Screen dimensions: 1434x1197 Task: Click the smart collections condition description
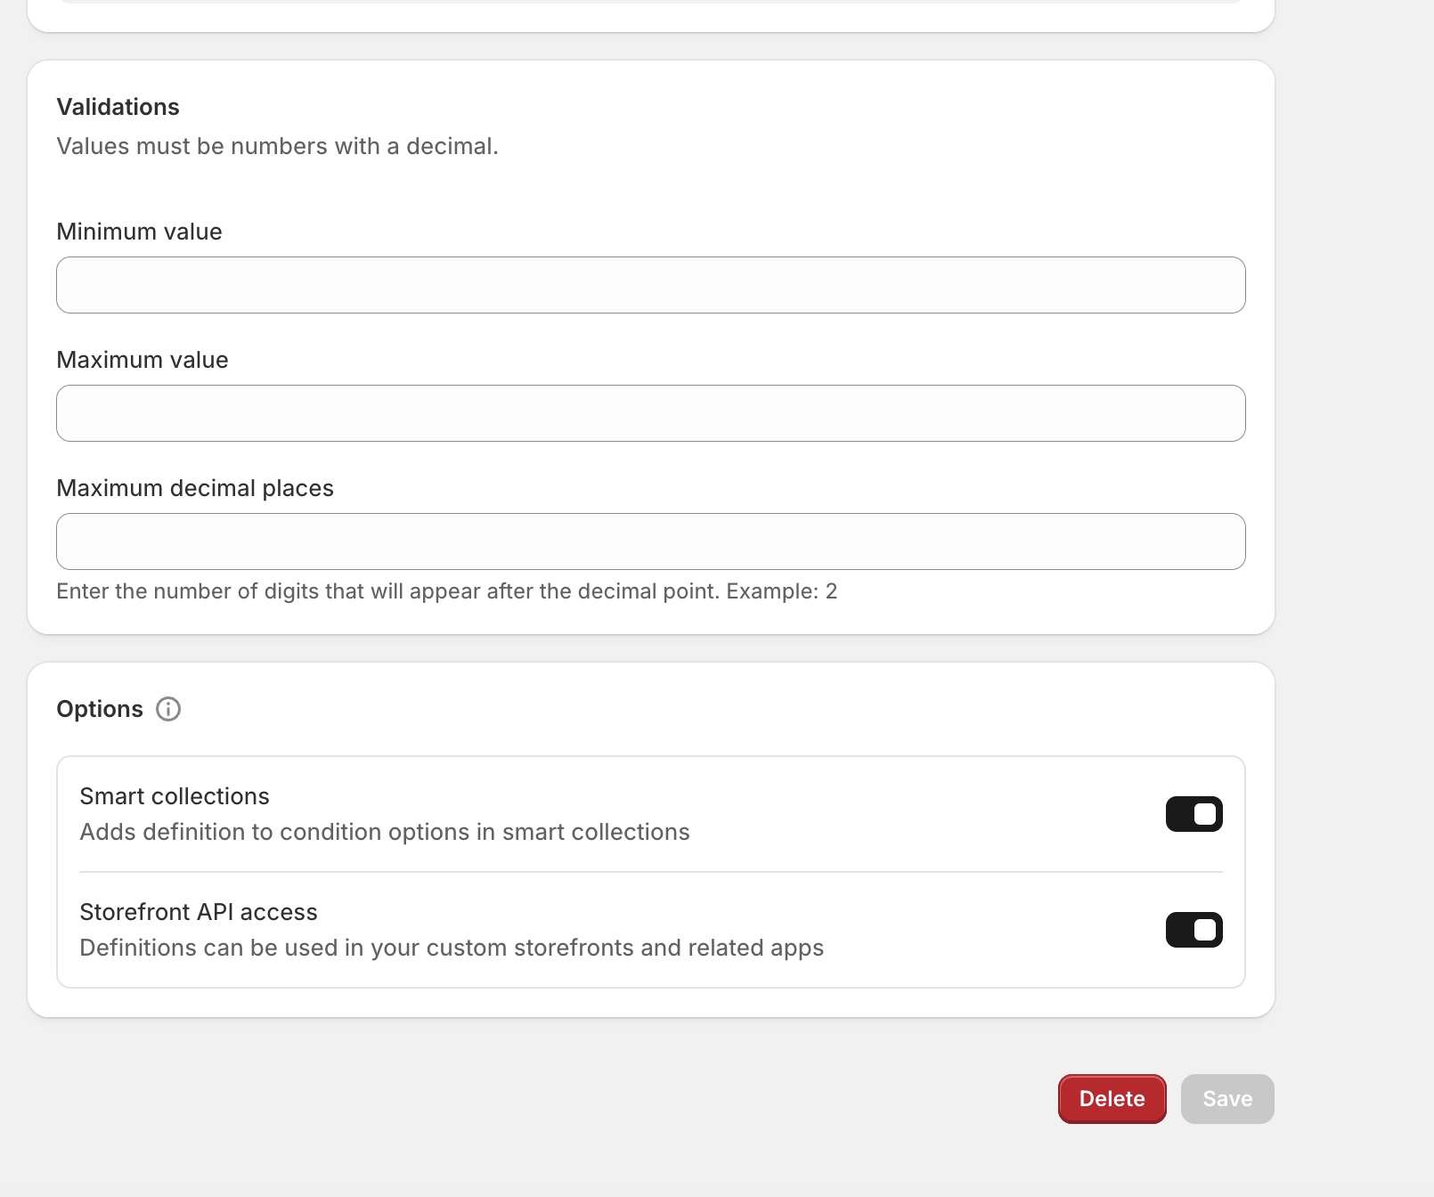[x=385, y=832]
